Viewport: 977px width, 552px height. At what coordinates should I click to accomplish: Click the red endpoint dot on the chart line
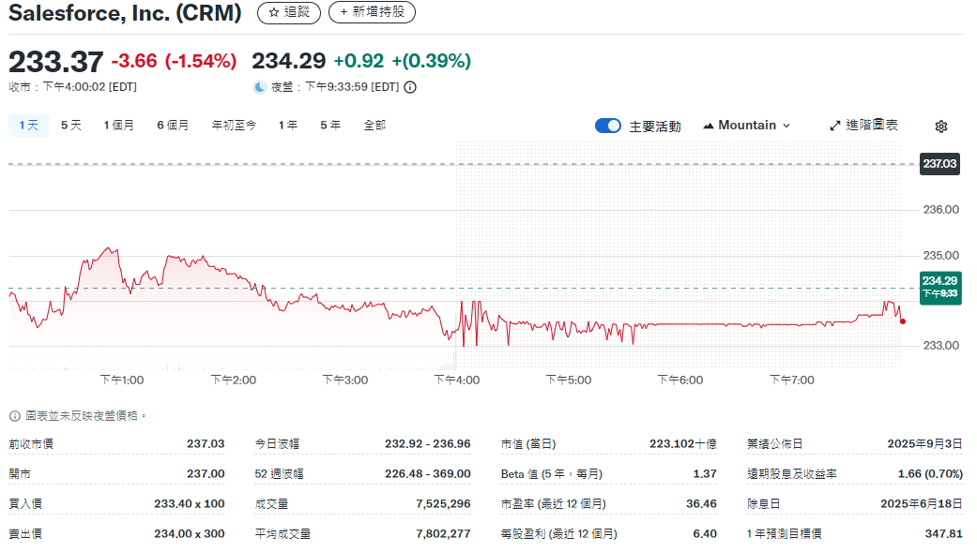pos(902,321)
